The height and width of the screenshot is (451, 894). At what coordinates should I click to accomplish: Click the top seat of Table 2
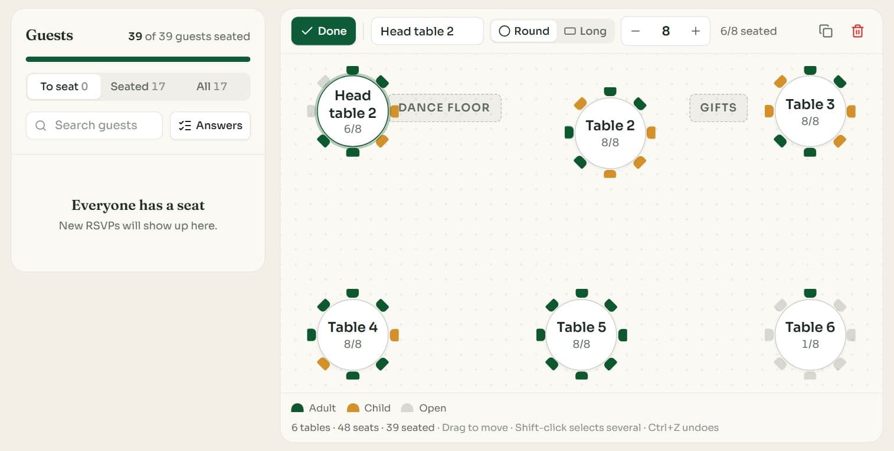(x=610, y=91)
